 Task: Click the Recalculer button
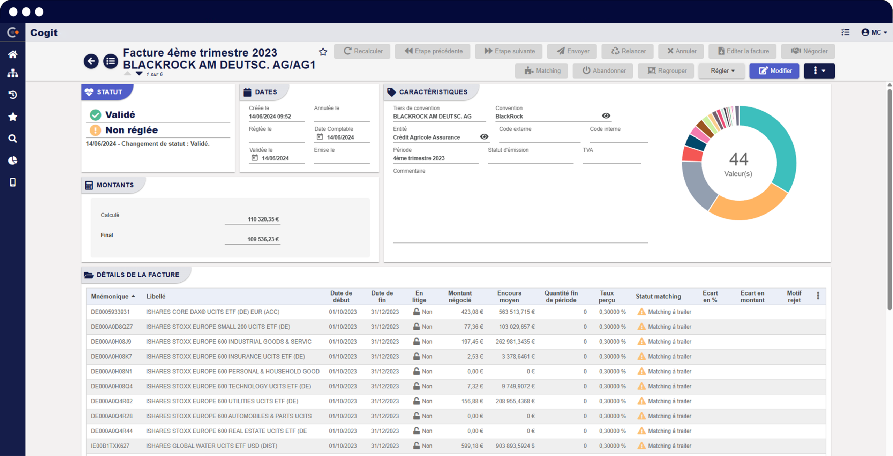(362, 51)
